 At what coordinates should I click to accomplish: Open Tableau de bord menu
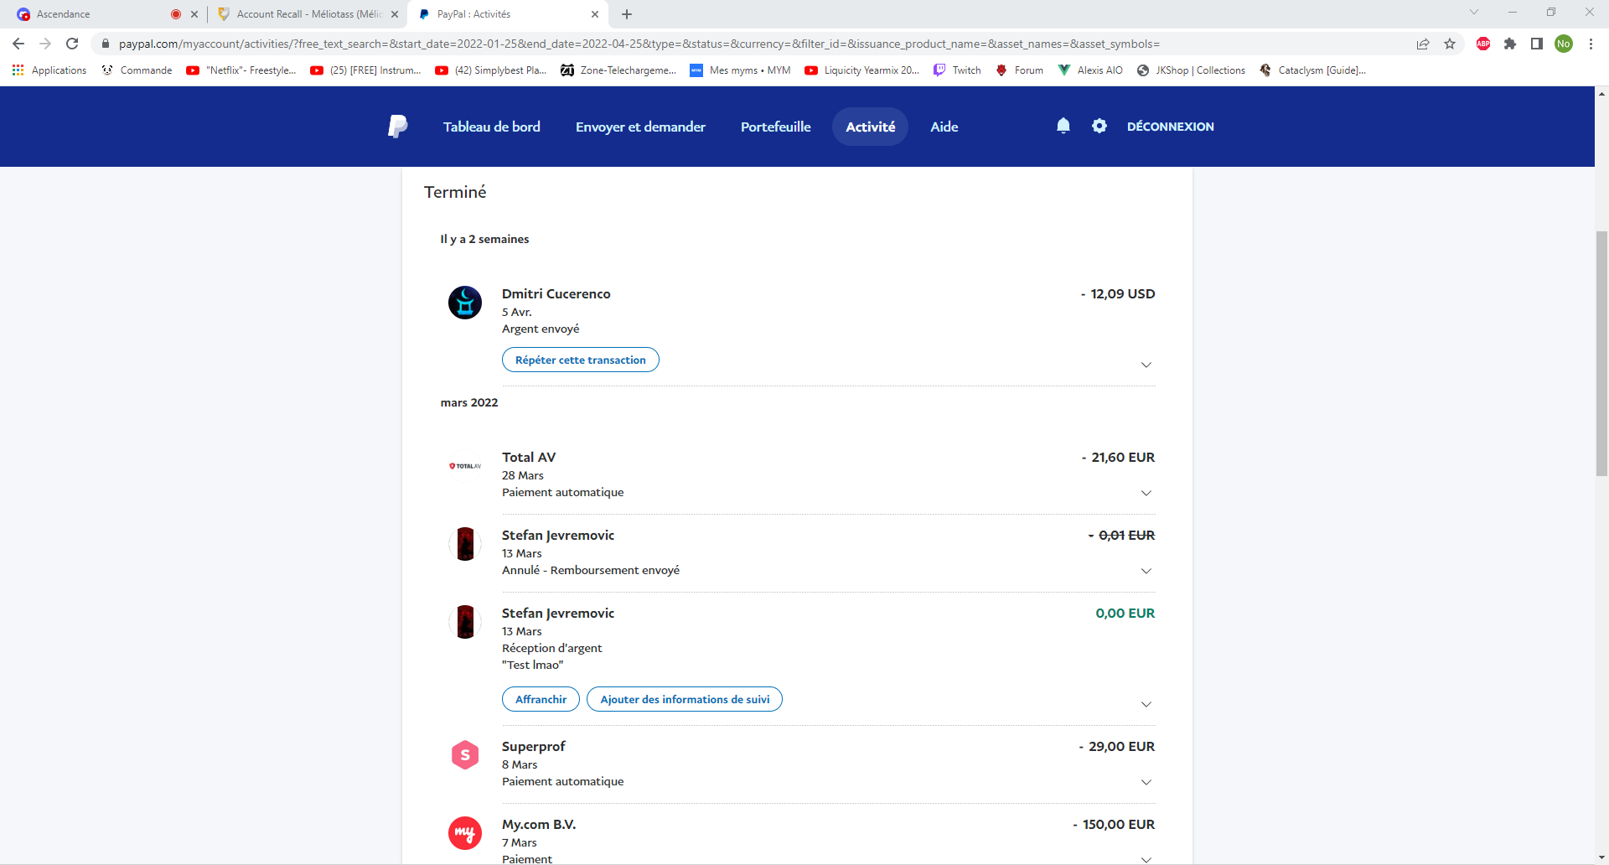coord(492,127)
